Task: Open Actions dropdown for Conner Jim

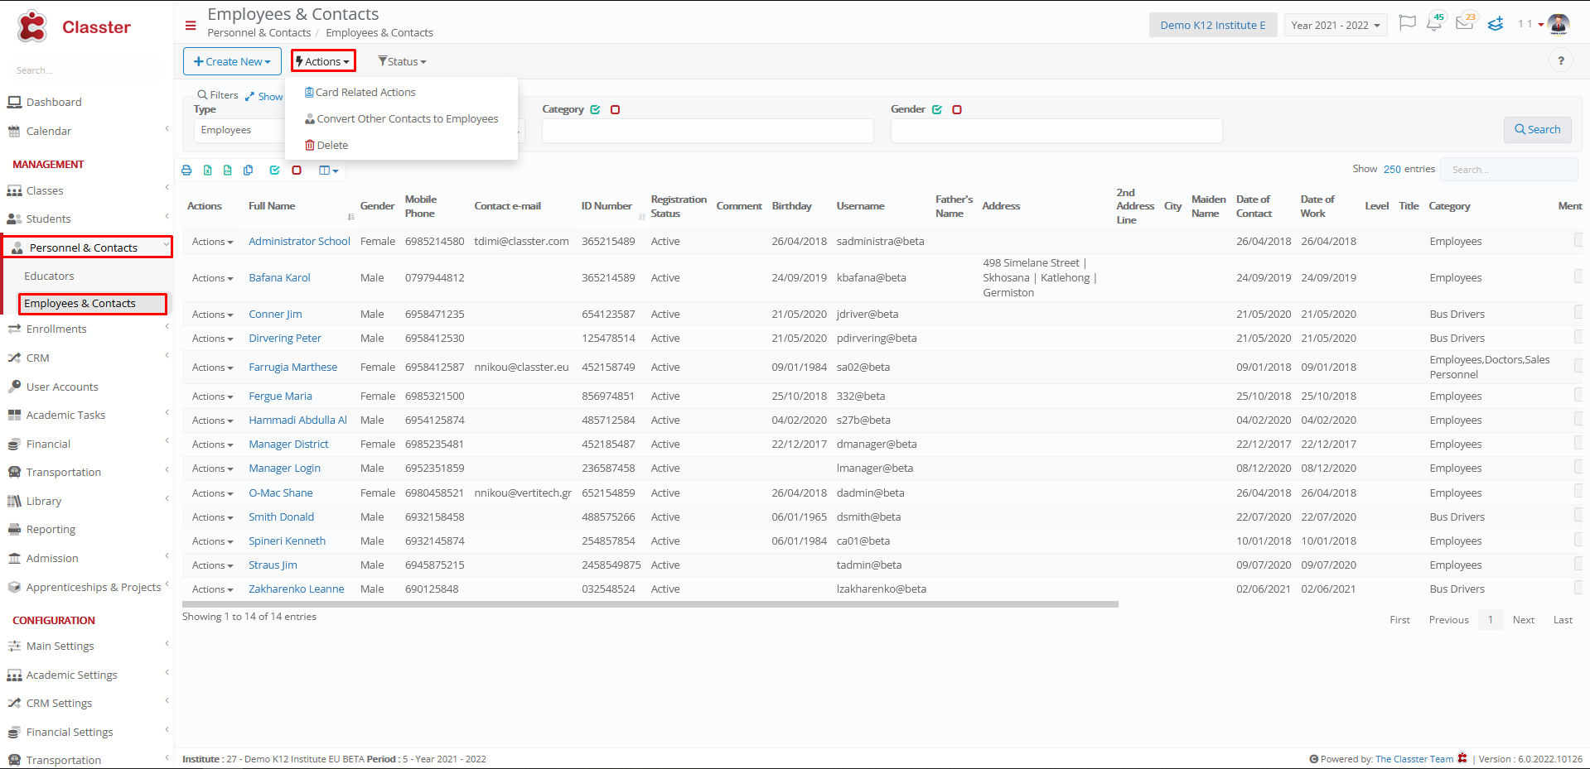Action: click(212, 314)
